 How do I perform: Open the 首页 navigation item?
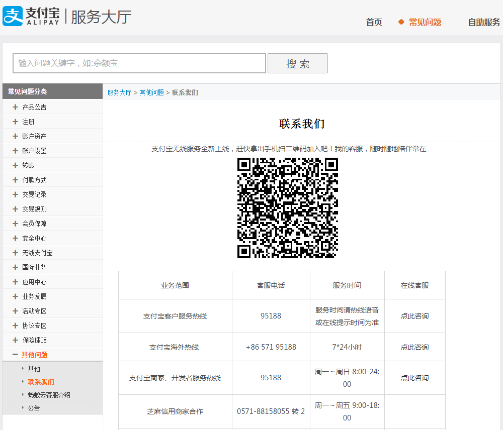374,22
